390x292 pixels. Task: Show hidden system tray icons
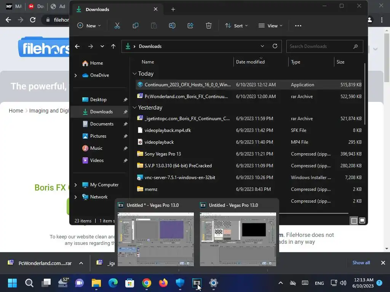pos(281,283)
